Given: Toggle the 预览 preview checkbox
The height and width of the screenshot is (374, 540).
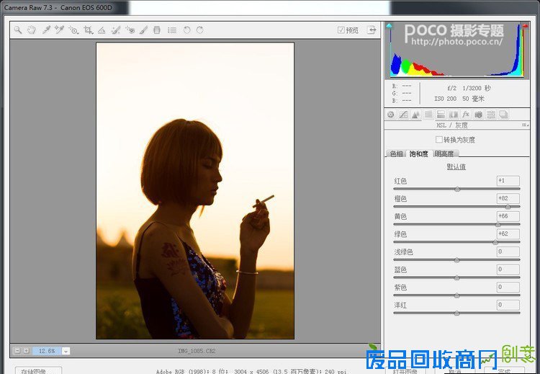Looking at the screenshot, I should click(341, 30).
